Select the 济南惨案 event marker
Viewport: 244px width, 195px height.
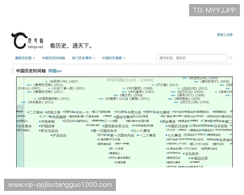[121, 162]
